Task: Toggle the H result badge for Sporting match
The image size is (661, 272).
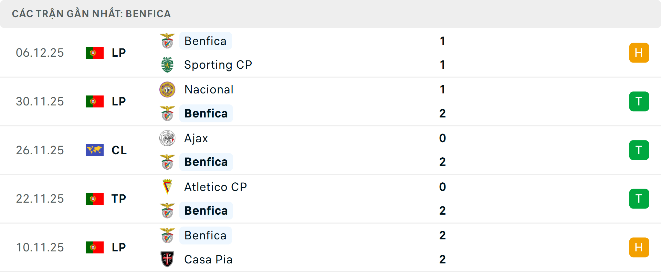Action: (x=639, y=53)
